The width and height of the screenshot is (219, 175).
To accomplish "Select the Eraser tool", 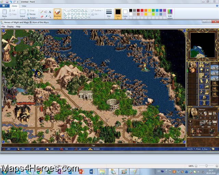I will (42, 17).
